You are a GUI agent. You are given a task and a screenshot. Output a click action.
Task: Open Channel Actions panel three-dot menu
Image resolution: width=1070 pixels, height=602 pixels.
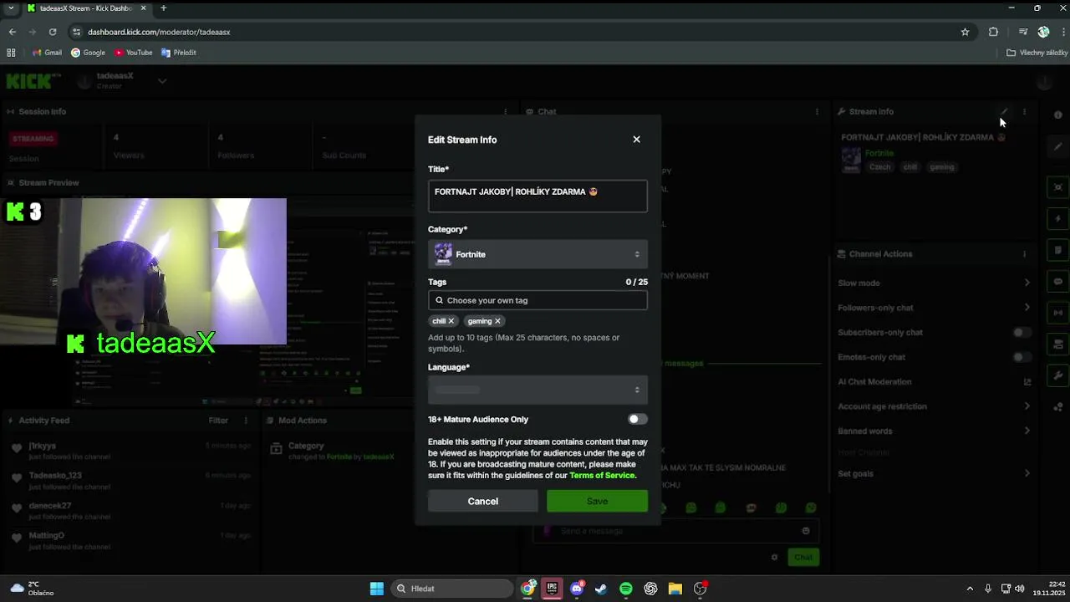tap(1024, 254)
